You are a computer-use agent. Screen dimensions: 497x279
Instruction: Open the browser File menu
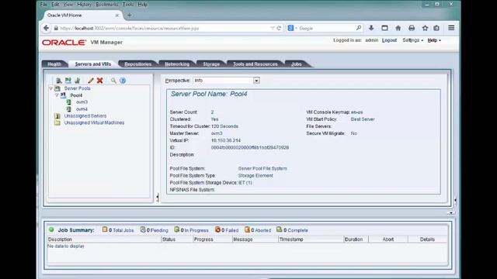(x=43, y=5)
